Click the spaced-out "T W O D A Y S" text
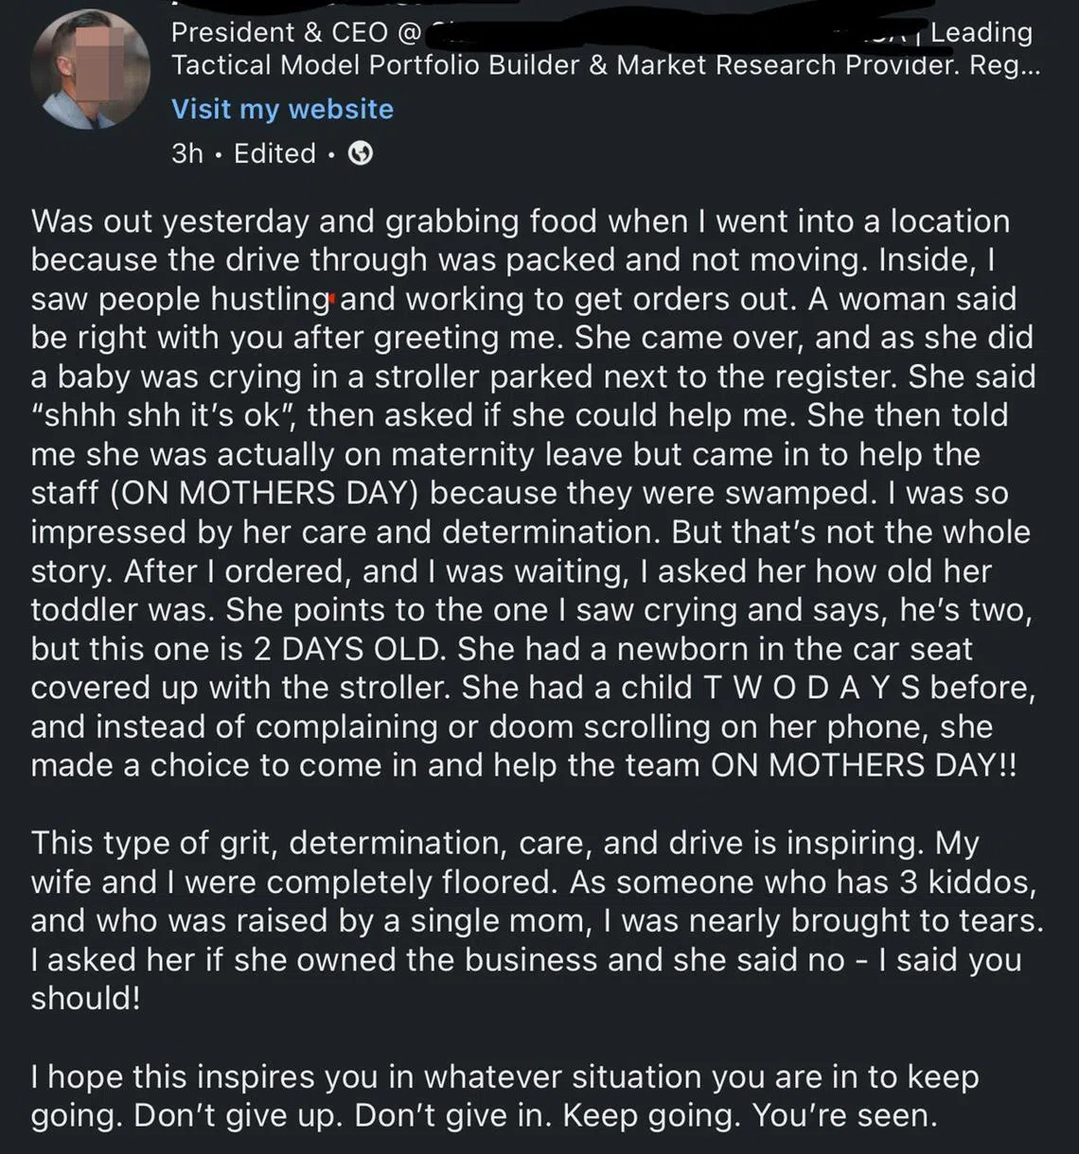This screenshot has height=1154, width=1079. coord(812,688)
